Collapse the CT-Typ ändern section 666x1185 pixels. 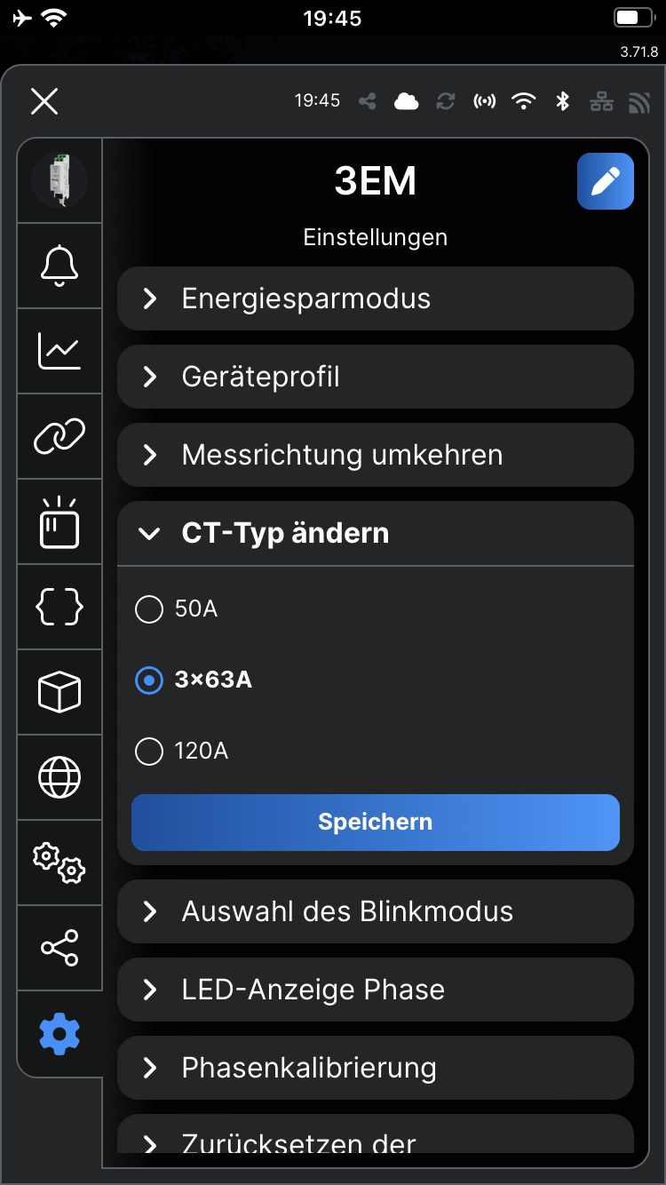[375, 533]
